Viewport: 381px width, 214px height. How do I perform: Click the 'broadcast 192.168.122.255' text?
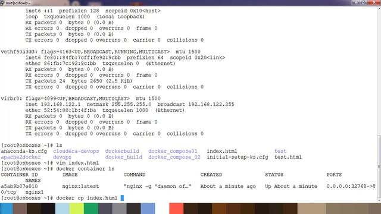point(196,105)
